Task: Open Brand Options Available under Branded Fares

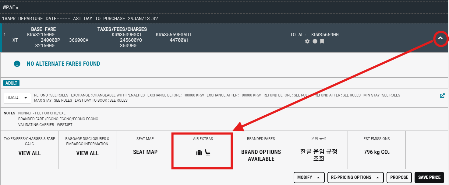Action: (261, 155)
